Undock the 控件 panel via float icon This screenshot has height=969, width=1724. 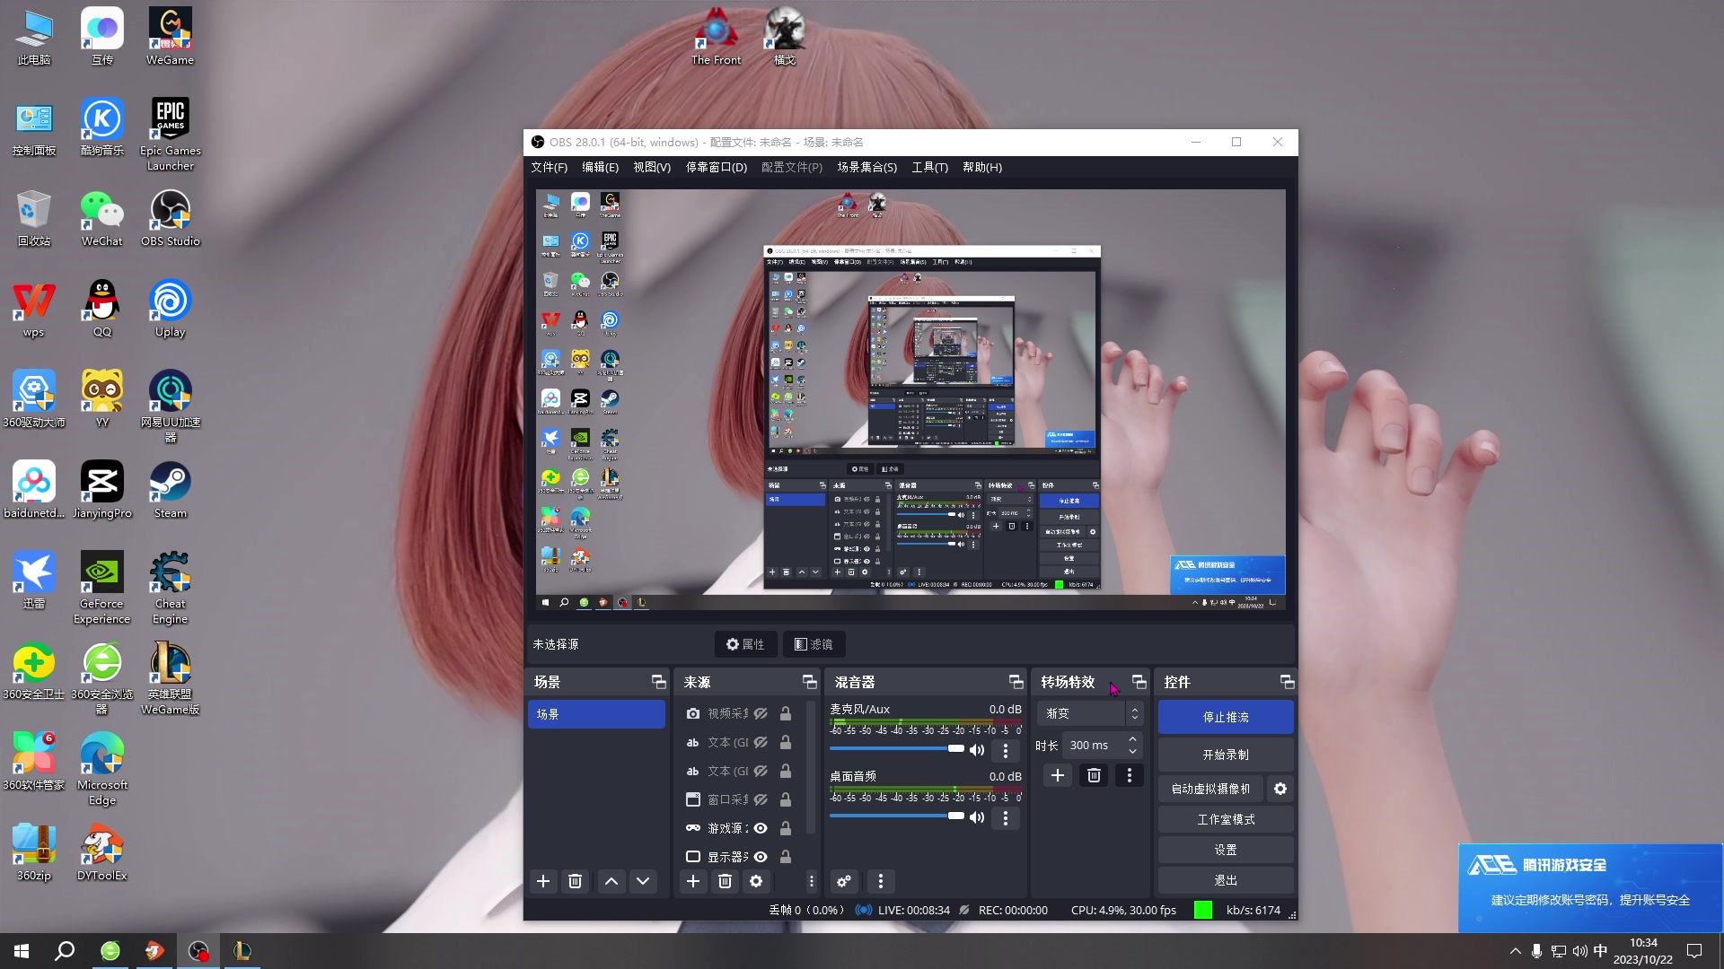click(x=1287, y=682)
